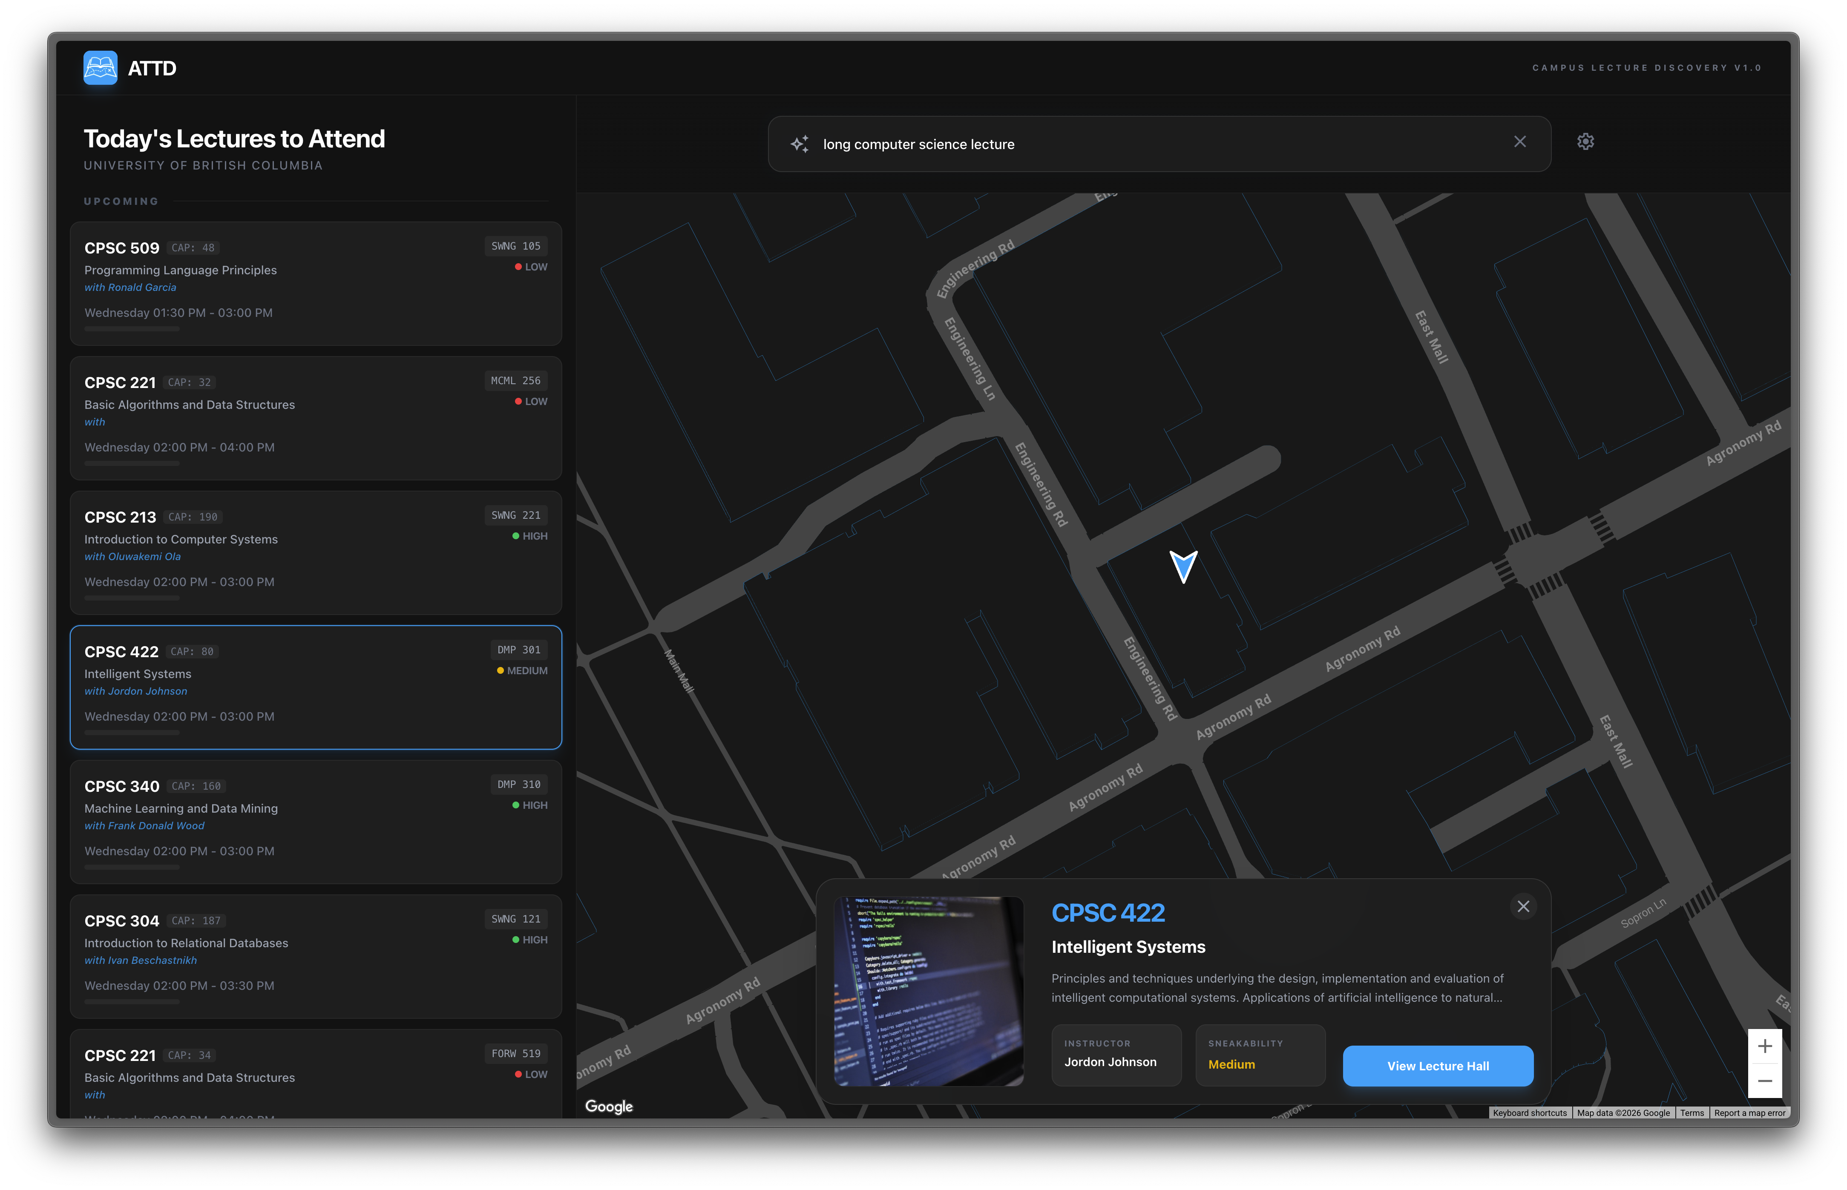This screenshot has width=1847, height=1190.
Task: Click the search field with lecture query
Action: point(1159,144)
